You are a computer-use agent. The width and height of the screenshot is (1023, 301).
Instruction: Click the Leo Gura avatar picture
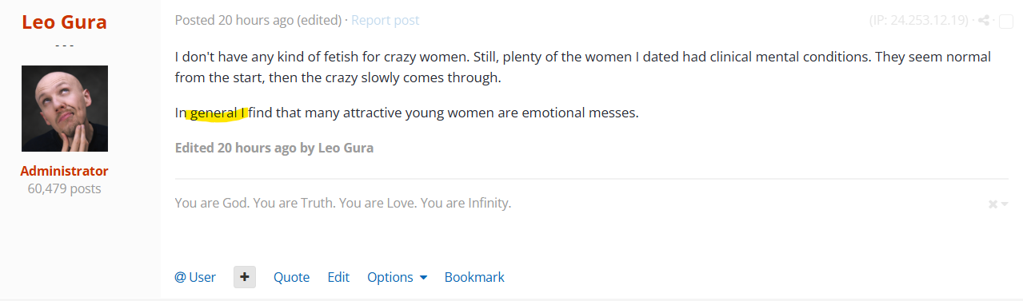point(65,109)
